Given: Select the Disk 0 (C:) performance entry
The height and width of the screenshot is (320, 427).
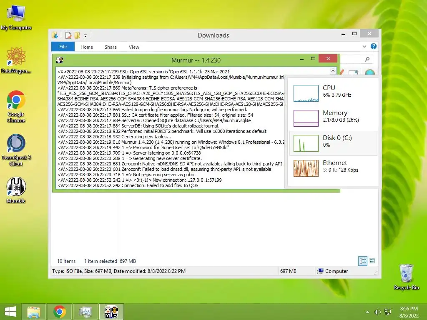Looking at the screenshot, I should [x=333, y=143].
